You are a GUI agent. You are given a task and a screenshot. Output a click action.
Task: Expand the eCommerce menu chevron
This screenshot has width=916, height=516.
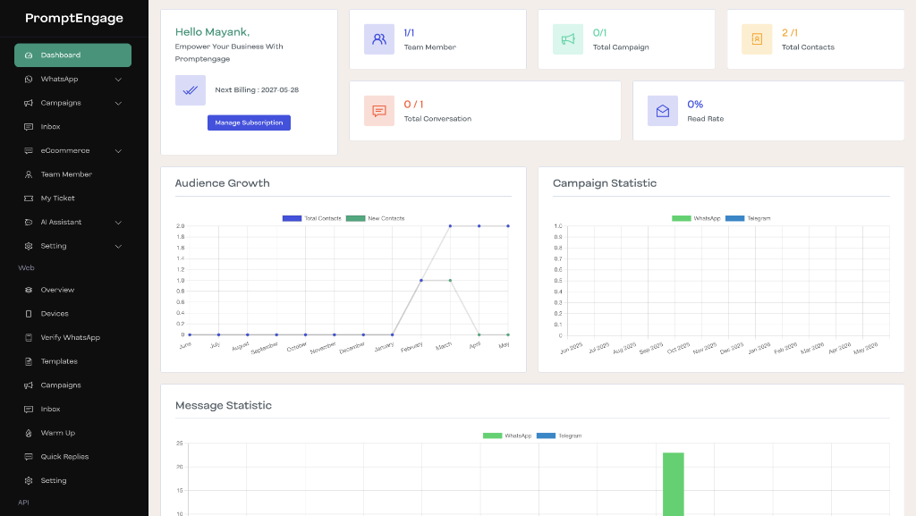pyautogui.click(x=118, y=151)
